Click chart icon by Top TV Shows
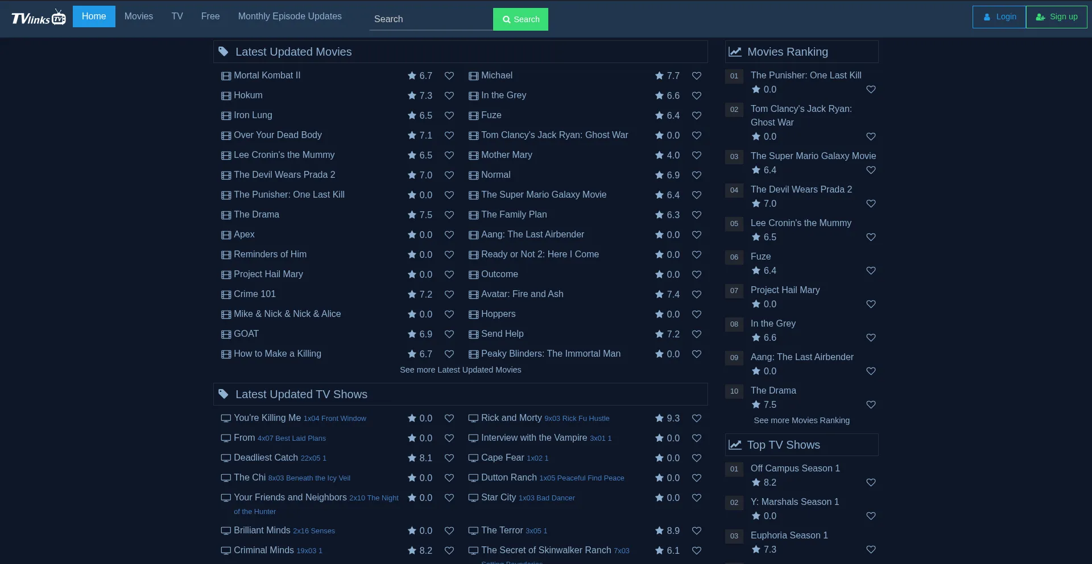The image size is (1092, 564). (x=735, y=445)
